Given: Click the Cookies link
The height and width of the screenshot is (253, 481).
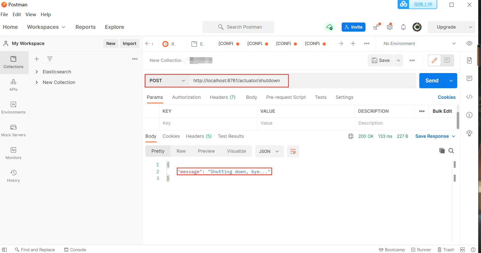Looking at the screenshot, I should [447, 97].
